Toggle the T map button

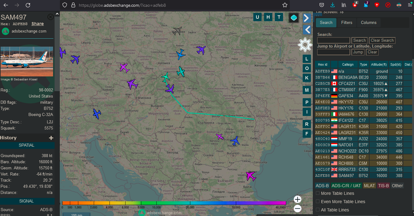click(279, 17)
